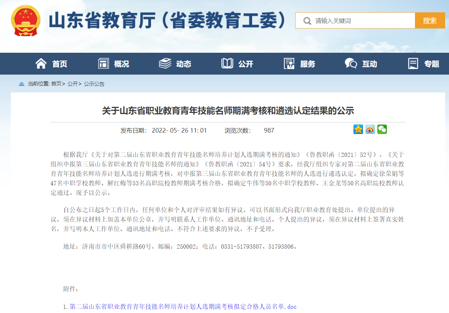Click the magnifying glass search icon
Screen dimensions: 449x313
click(x=307, y=21)
